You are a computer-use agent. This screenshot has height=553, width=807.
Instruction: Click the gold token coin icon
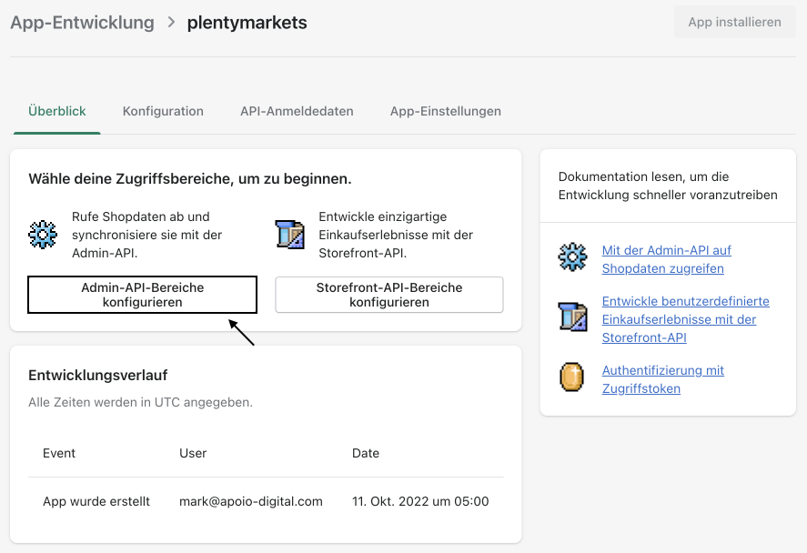[571, 377]
